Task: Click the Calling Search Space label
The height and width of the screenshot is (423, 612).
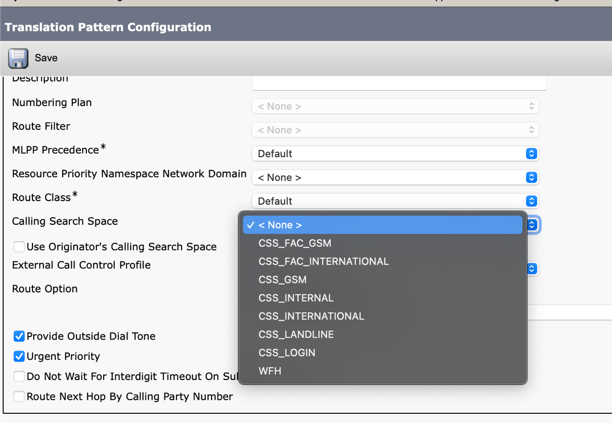Action: (x=65, y=221)
